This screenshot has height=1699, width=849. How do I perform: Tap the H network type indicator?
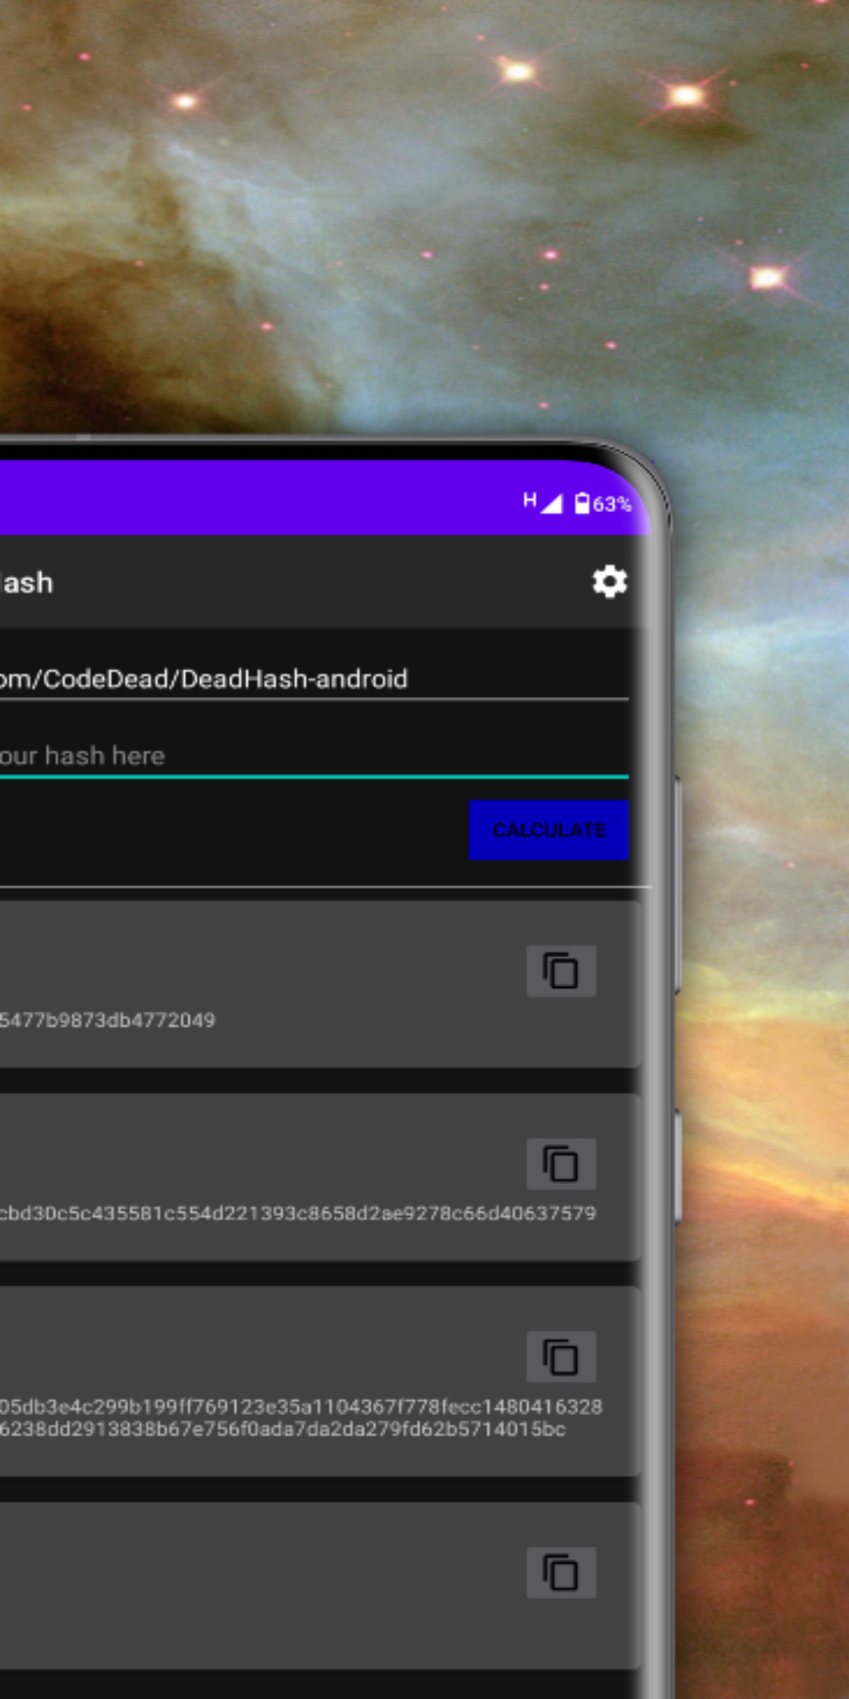(530, 500)
